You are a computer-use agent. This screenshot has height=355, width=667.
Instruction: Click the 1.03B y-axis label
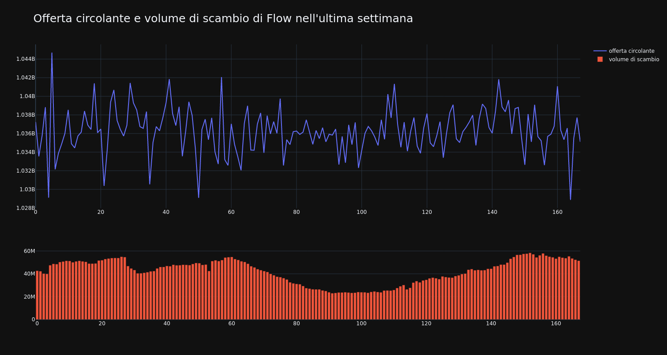pyautogui.click(x=27, y=189)
